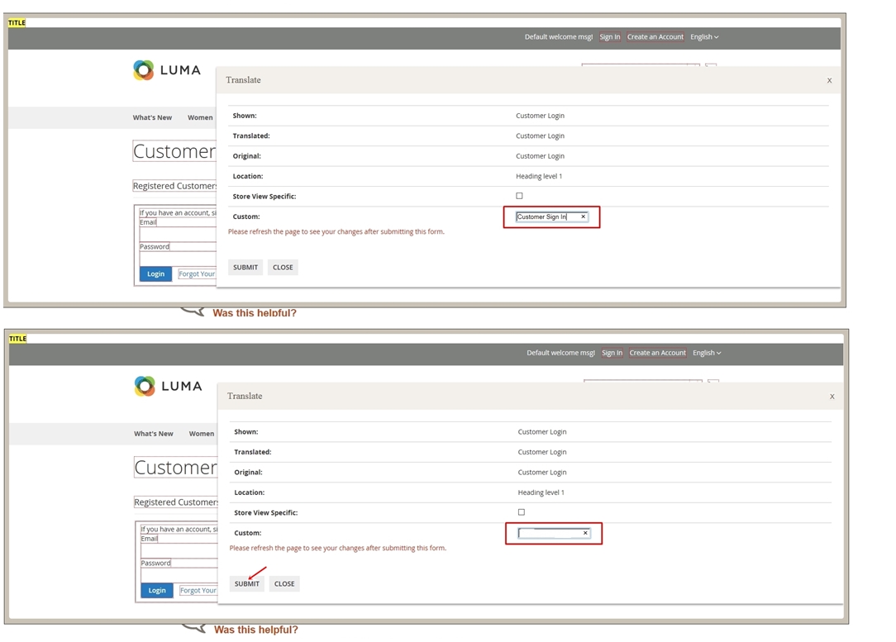
Task: Open the English language switcher in the top header
Action: (x=704, y=36)
